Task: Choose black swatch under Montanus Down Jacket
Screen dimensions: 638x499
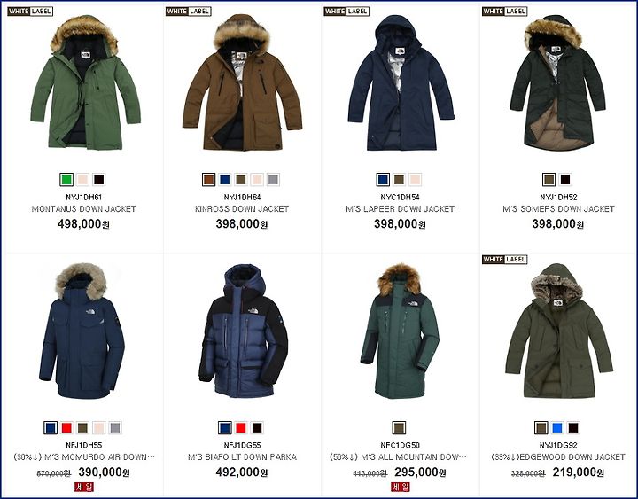Action: pyautogui.click(x=99, y=180)
